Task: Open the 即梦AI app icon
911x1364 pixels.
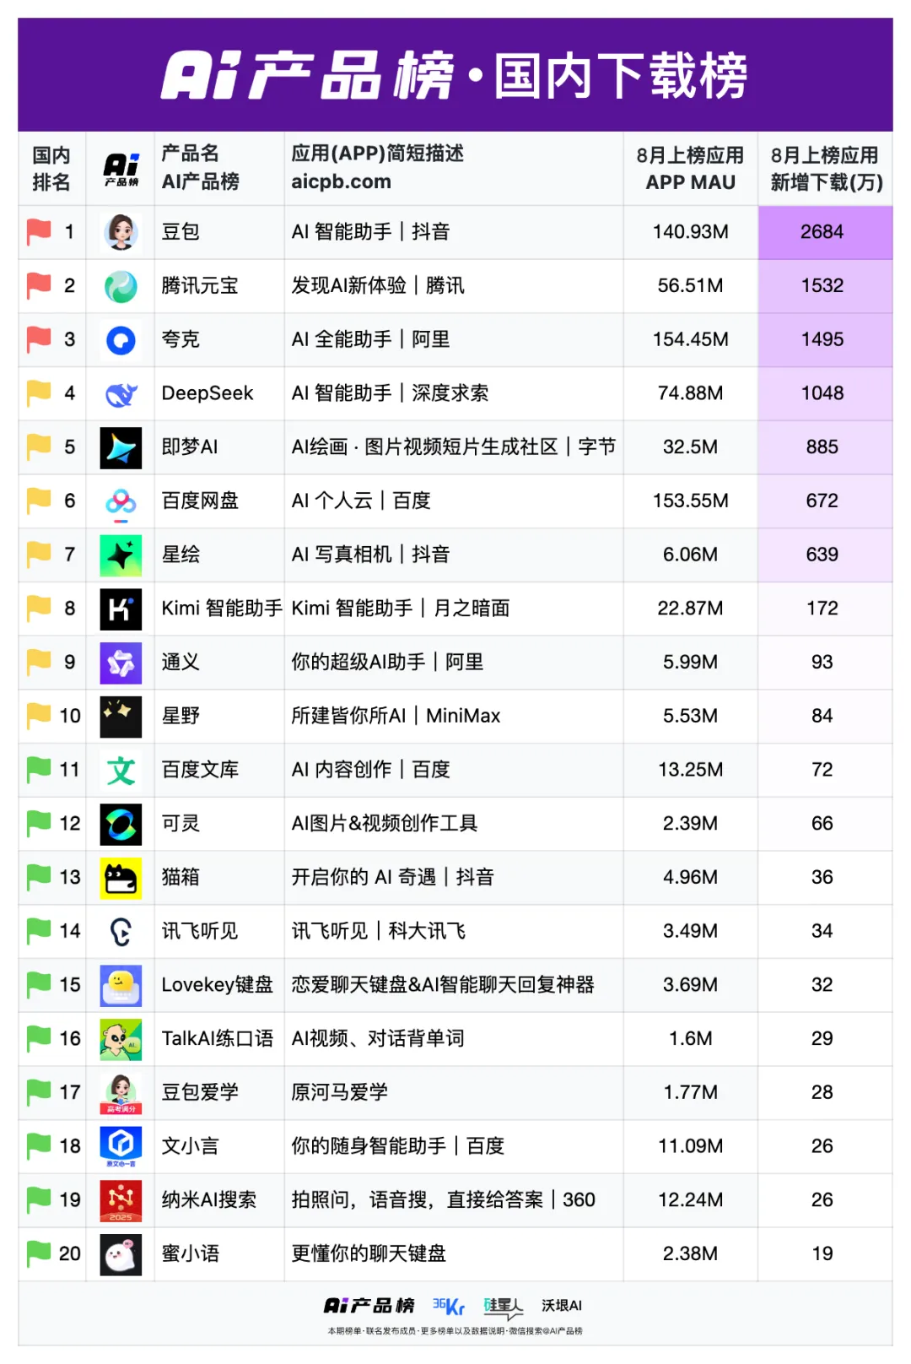Action: coord(121,447)
